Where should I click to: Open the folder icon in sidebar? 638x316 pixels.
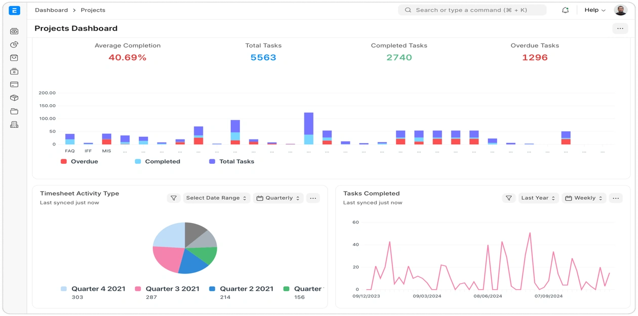pyautogui.click(x=14, y=111)
